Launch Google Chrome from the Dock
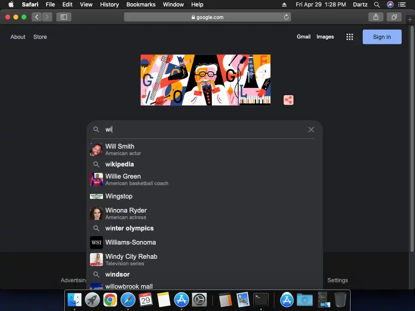Screen dimensions: 415x311 110,300
